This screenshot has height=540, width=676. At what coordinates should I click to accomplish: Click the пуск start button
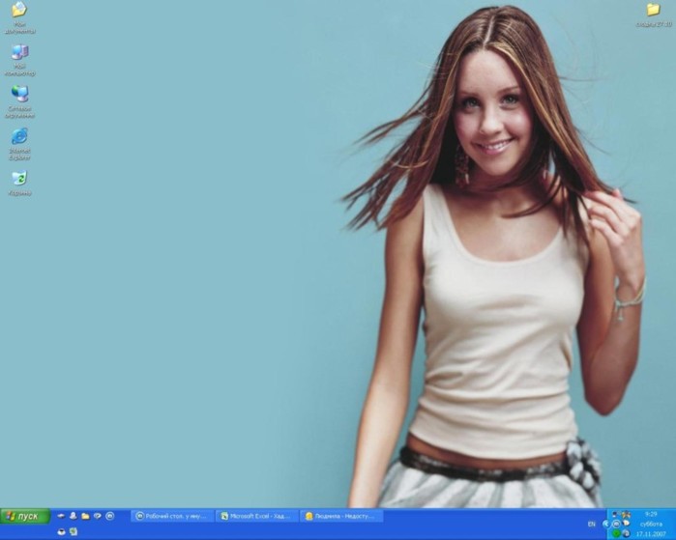coord(25,516)
